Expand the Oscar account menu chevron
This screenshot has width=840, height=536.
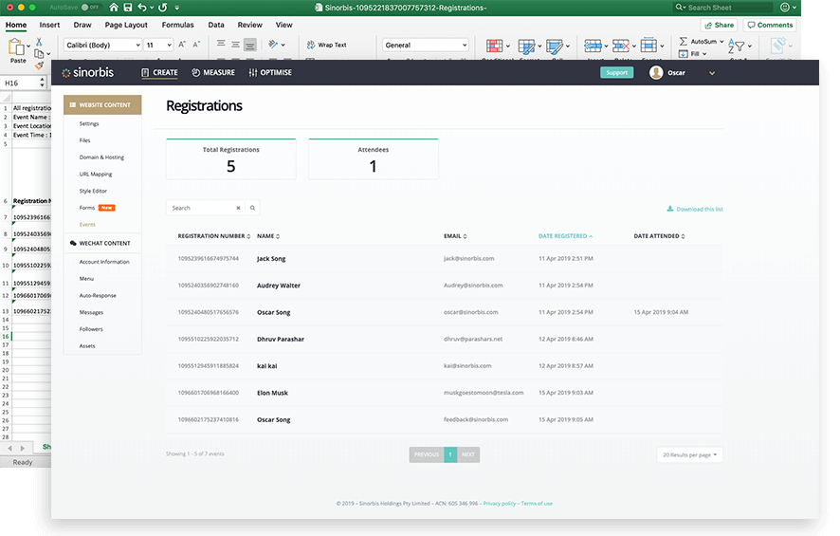click(712, 73)
